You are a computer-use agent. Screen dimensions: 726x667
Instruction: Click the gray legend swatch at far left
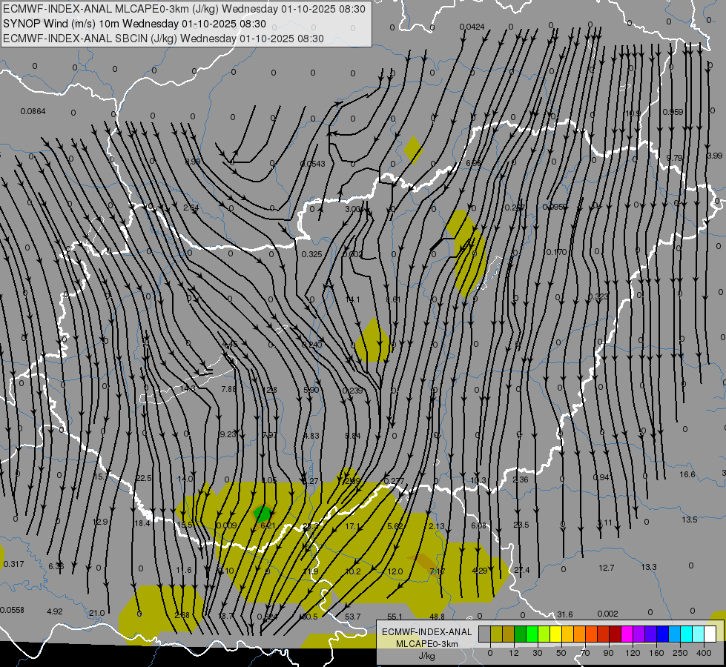tap(485, 634)
